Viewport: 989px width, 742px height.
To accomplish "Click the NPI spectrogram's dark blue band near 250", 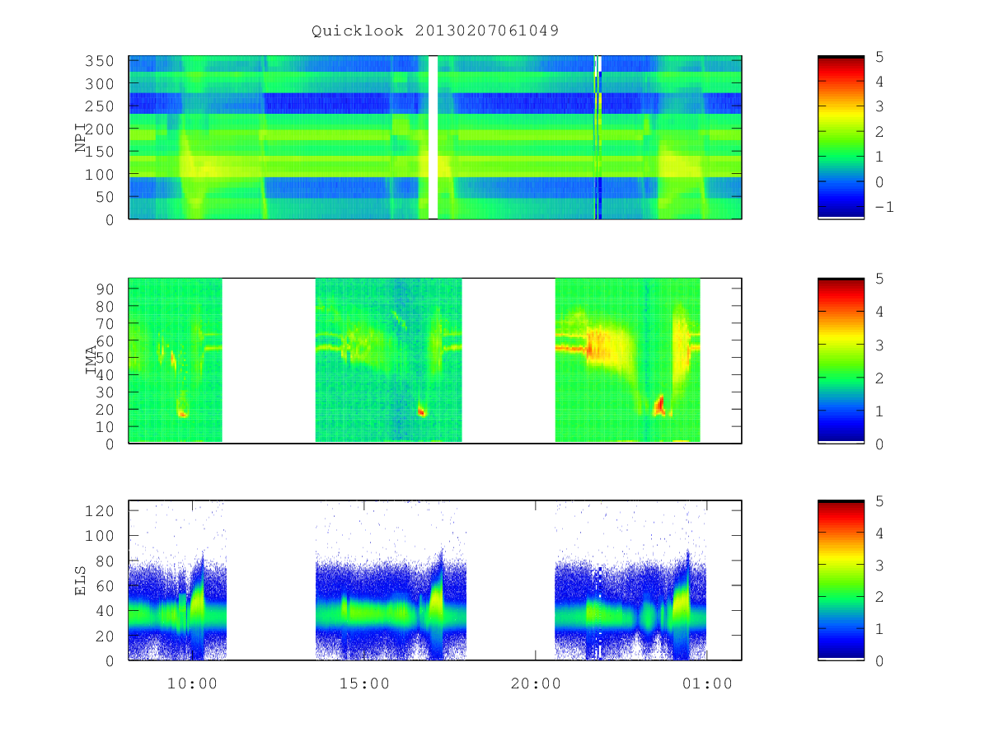I will pyautogui.click(x=435, y=103).
